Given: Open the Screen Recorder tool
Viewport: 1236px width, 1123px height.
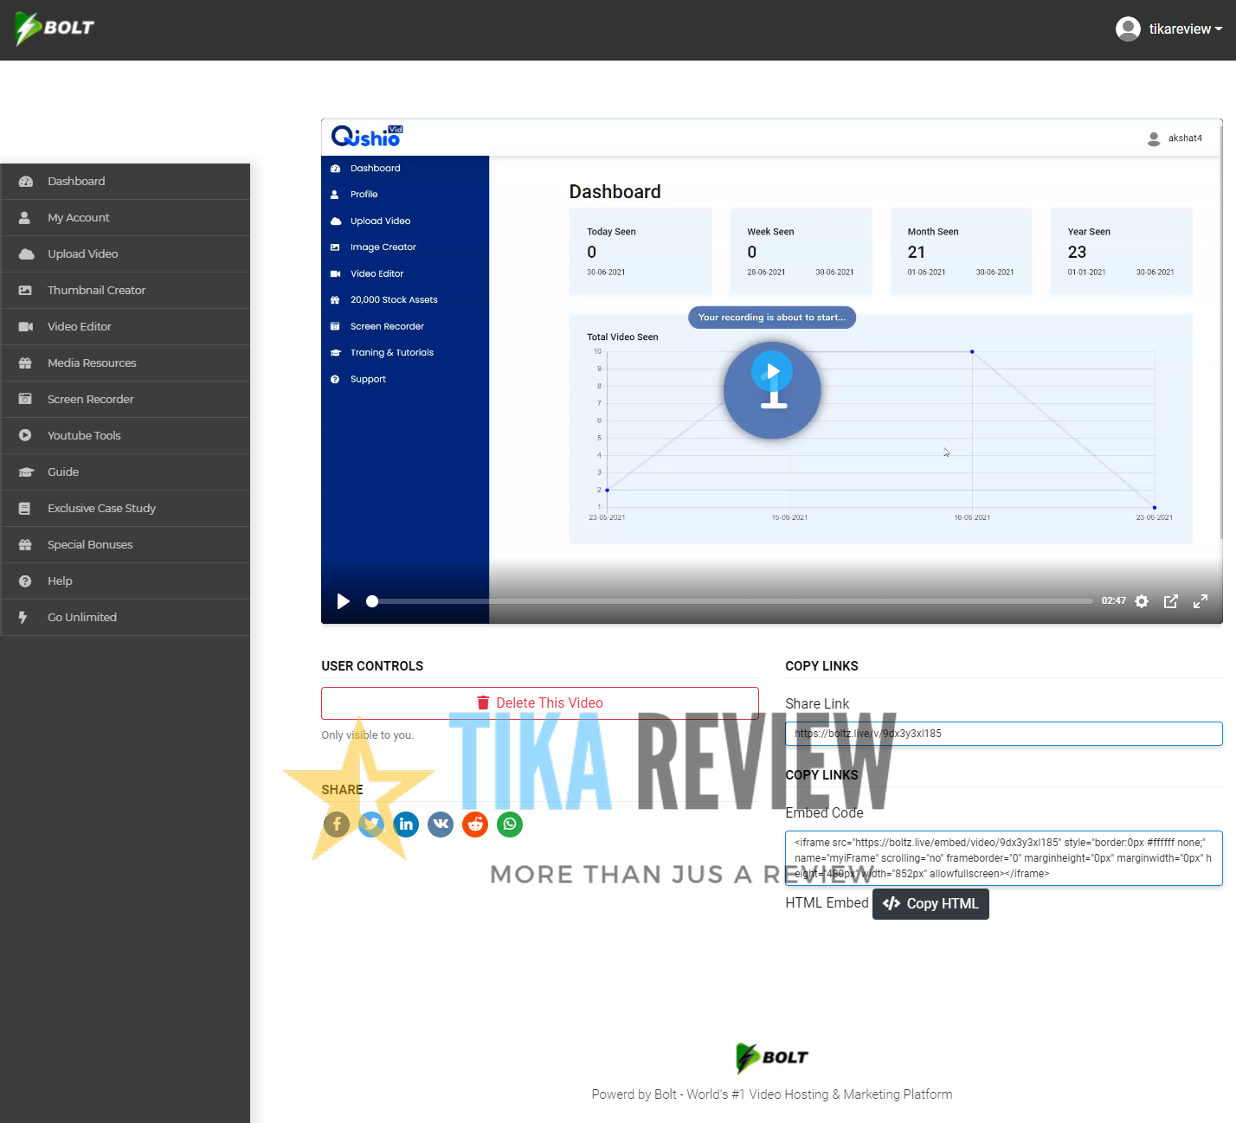Looking at the screenshot, I should 90,399.
